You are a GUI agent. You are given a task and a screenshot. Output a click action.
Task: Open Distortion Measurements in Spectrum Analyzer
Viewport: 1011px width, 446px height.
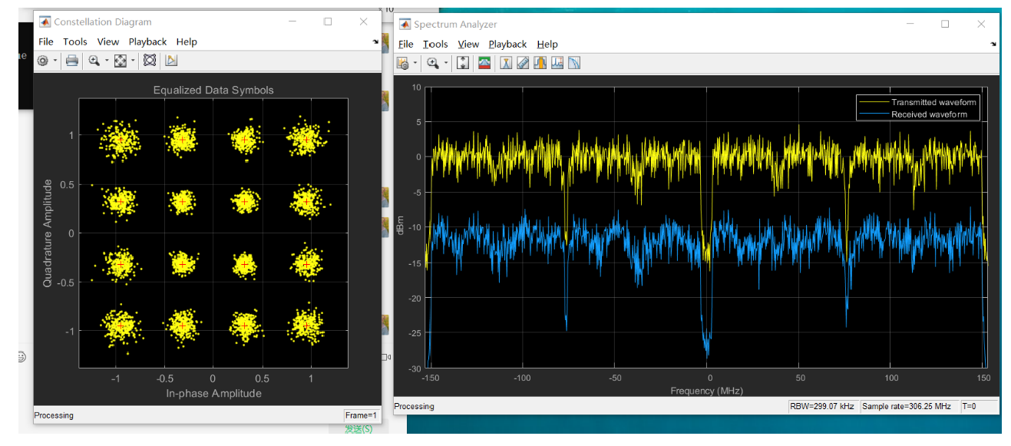pos(557,63)
